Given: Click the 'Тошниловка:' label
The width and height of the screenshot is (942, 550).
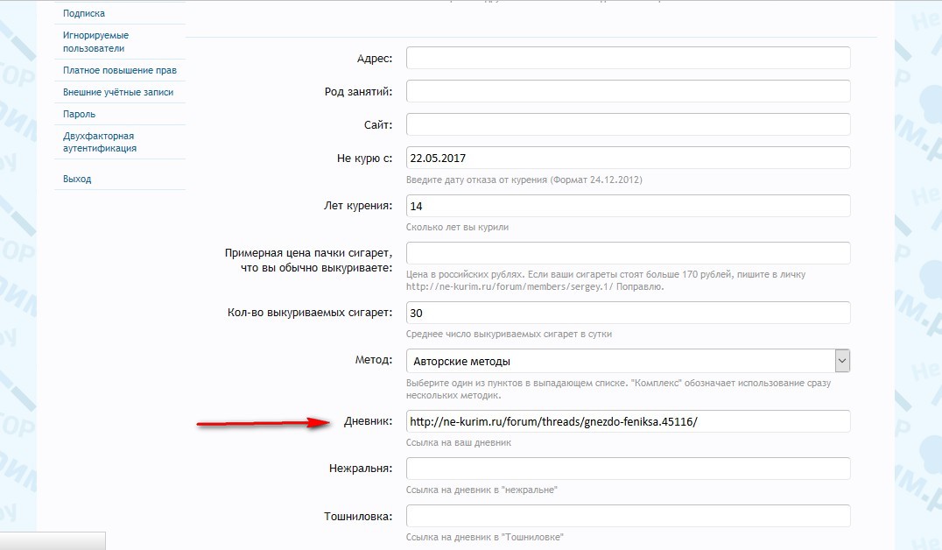Looking at the screenshot, I should [x=358, y=516].
